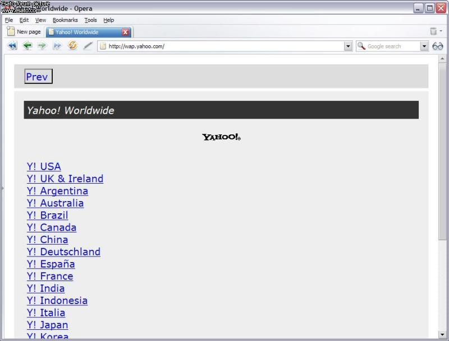Screen dimensions: 449x341
Task: Visit the Y! Australia link
Action: [55, 203]
